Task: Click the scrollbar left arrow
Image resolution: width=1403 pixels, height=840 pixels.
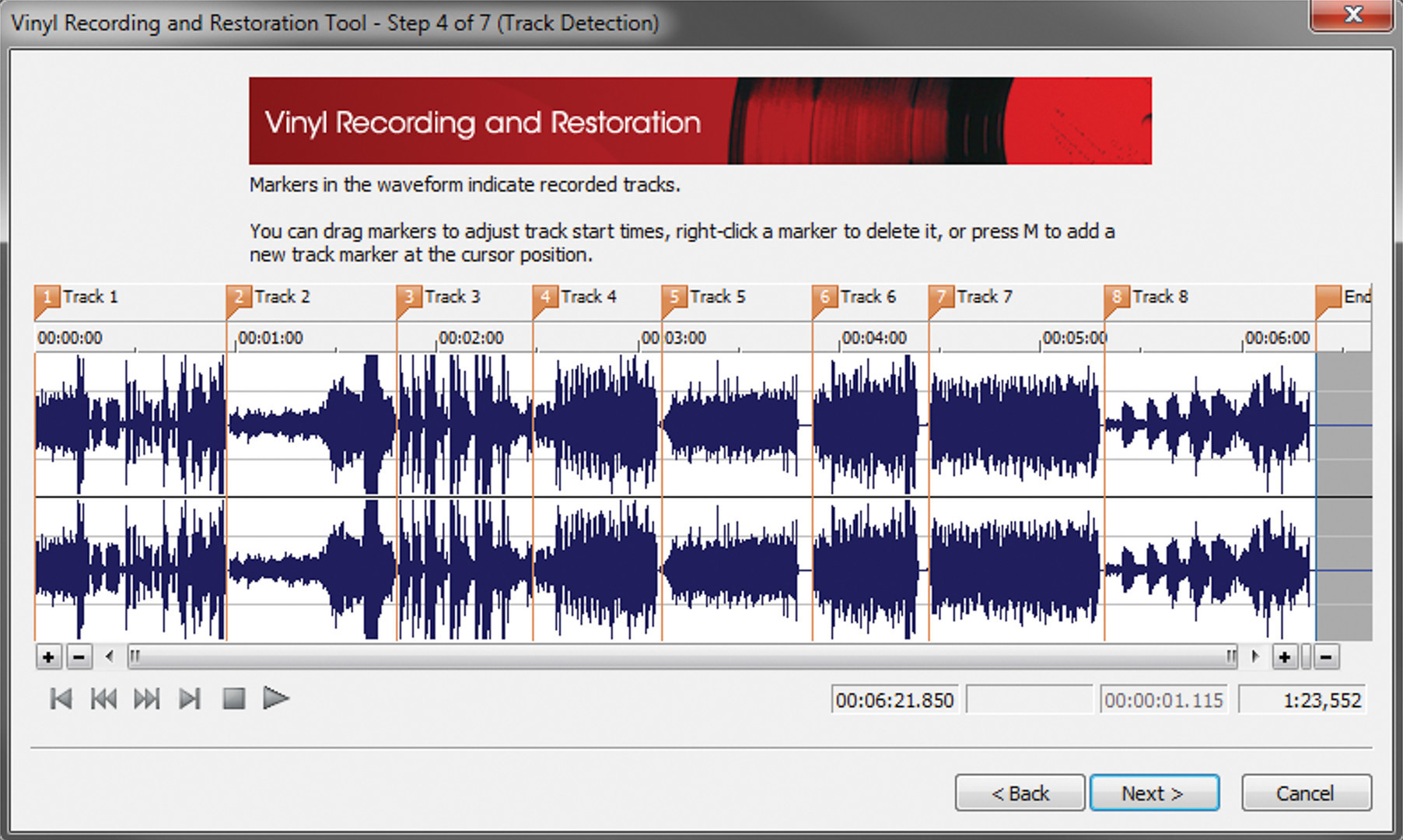Action: 110,657
